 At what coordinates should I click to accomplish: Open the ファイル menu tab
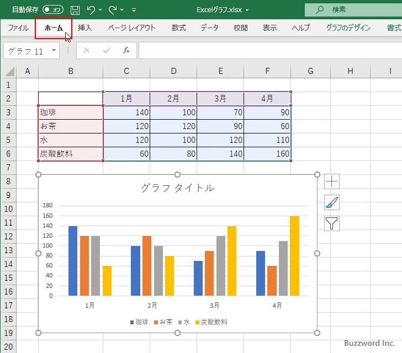[18, 28]
